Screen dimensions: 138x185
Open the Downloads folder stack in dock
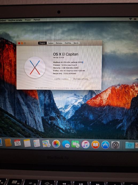pyautogui.click(x=130, y=145)
